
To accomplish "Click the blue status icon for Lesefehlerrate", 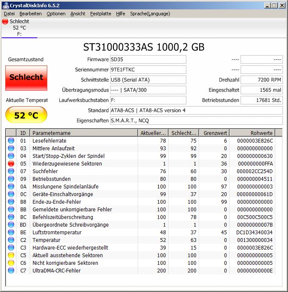I will click(x=11, y=140).
